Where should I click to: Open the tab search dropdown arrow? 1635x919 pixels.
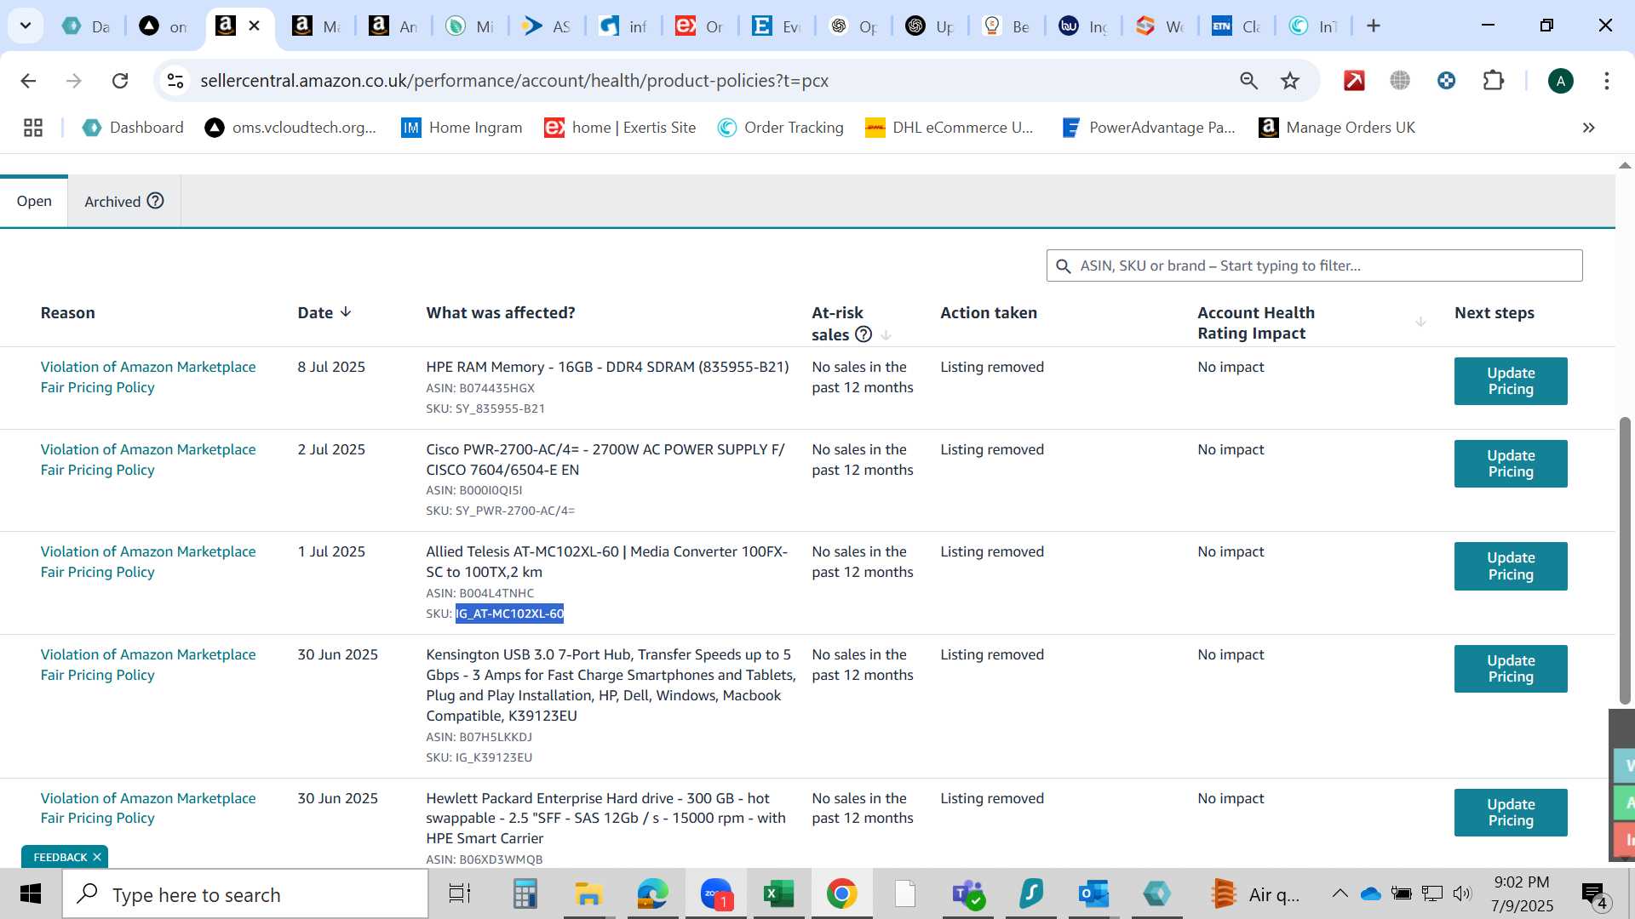tap(26, 26)
